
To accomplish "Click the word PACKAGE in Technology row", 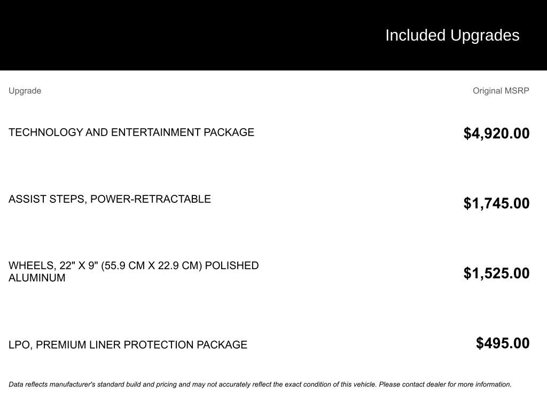I will click(x=229, y=132).
